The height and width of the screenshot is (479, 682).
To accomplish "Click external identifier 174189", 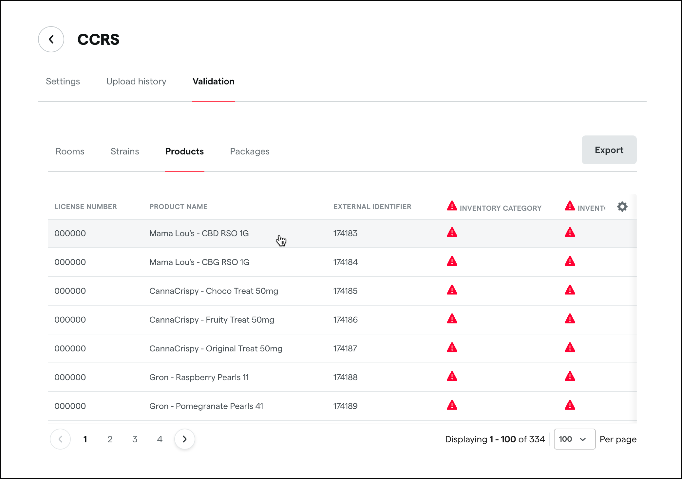I will coord(345,406).
